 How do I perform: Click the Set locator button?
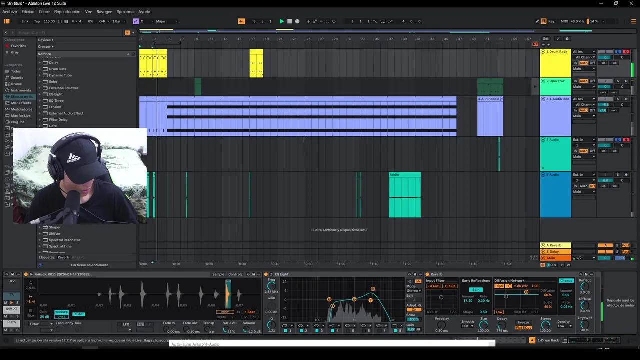coord(546,38)
